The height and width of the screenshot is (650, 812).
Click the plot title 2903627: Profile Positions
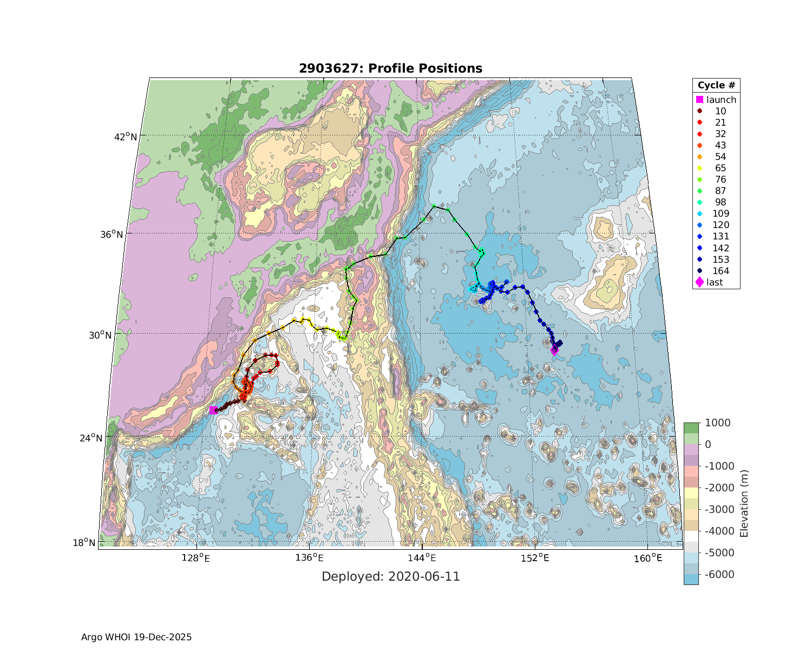tap(390, 68)
